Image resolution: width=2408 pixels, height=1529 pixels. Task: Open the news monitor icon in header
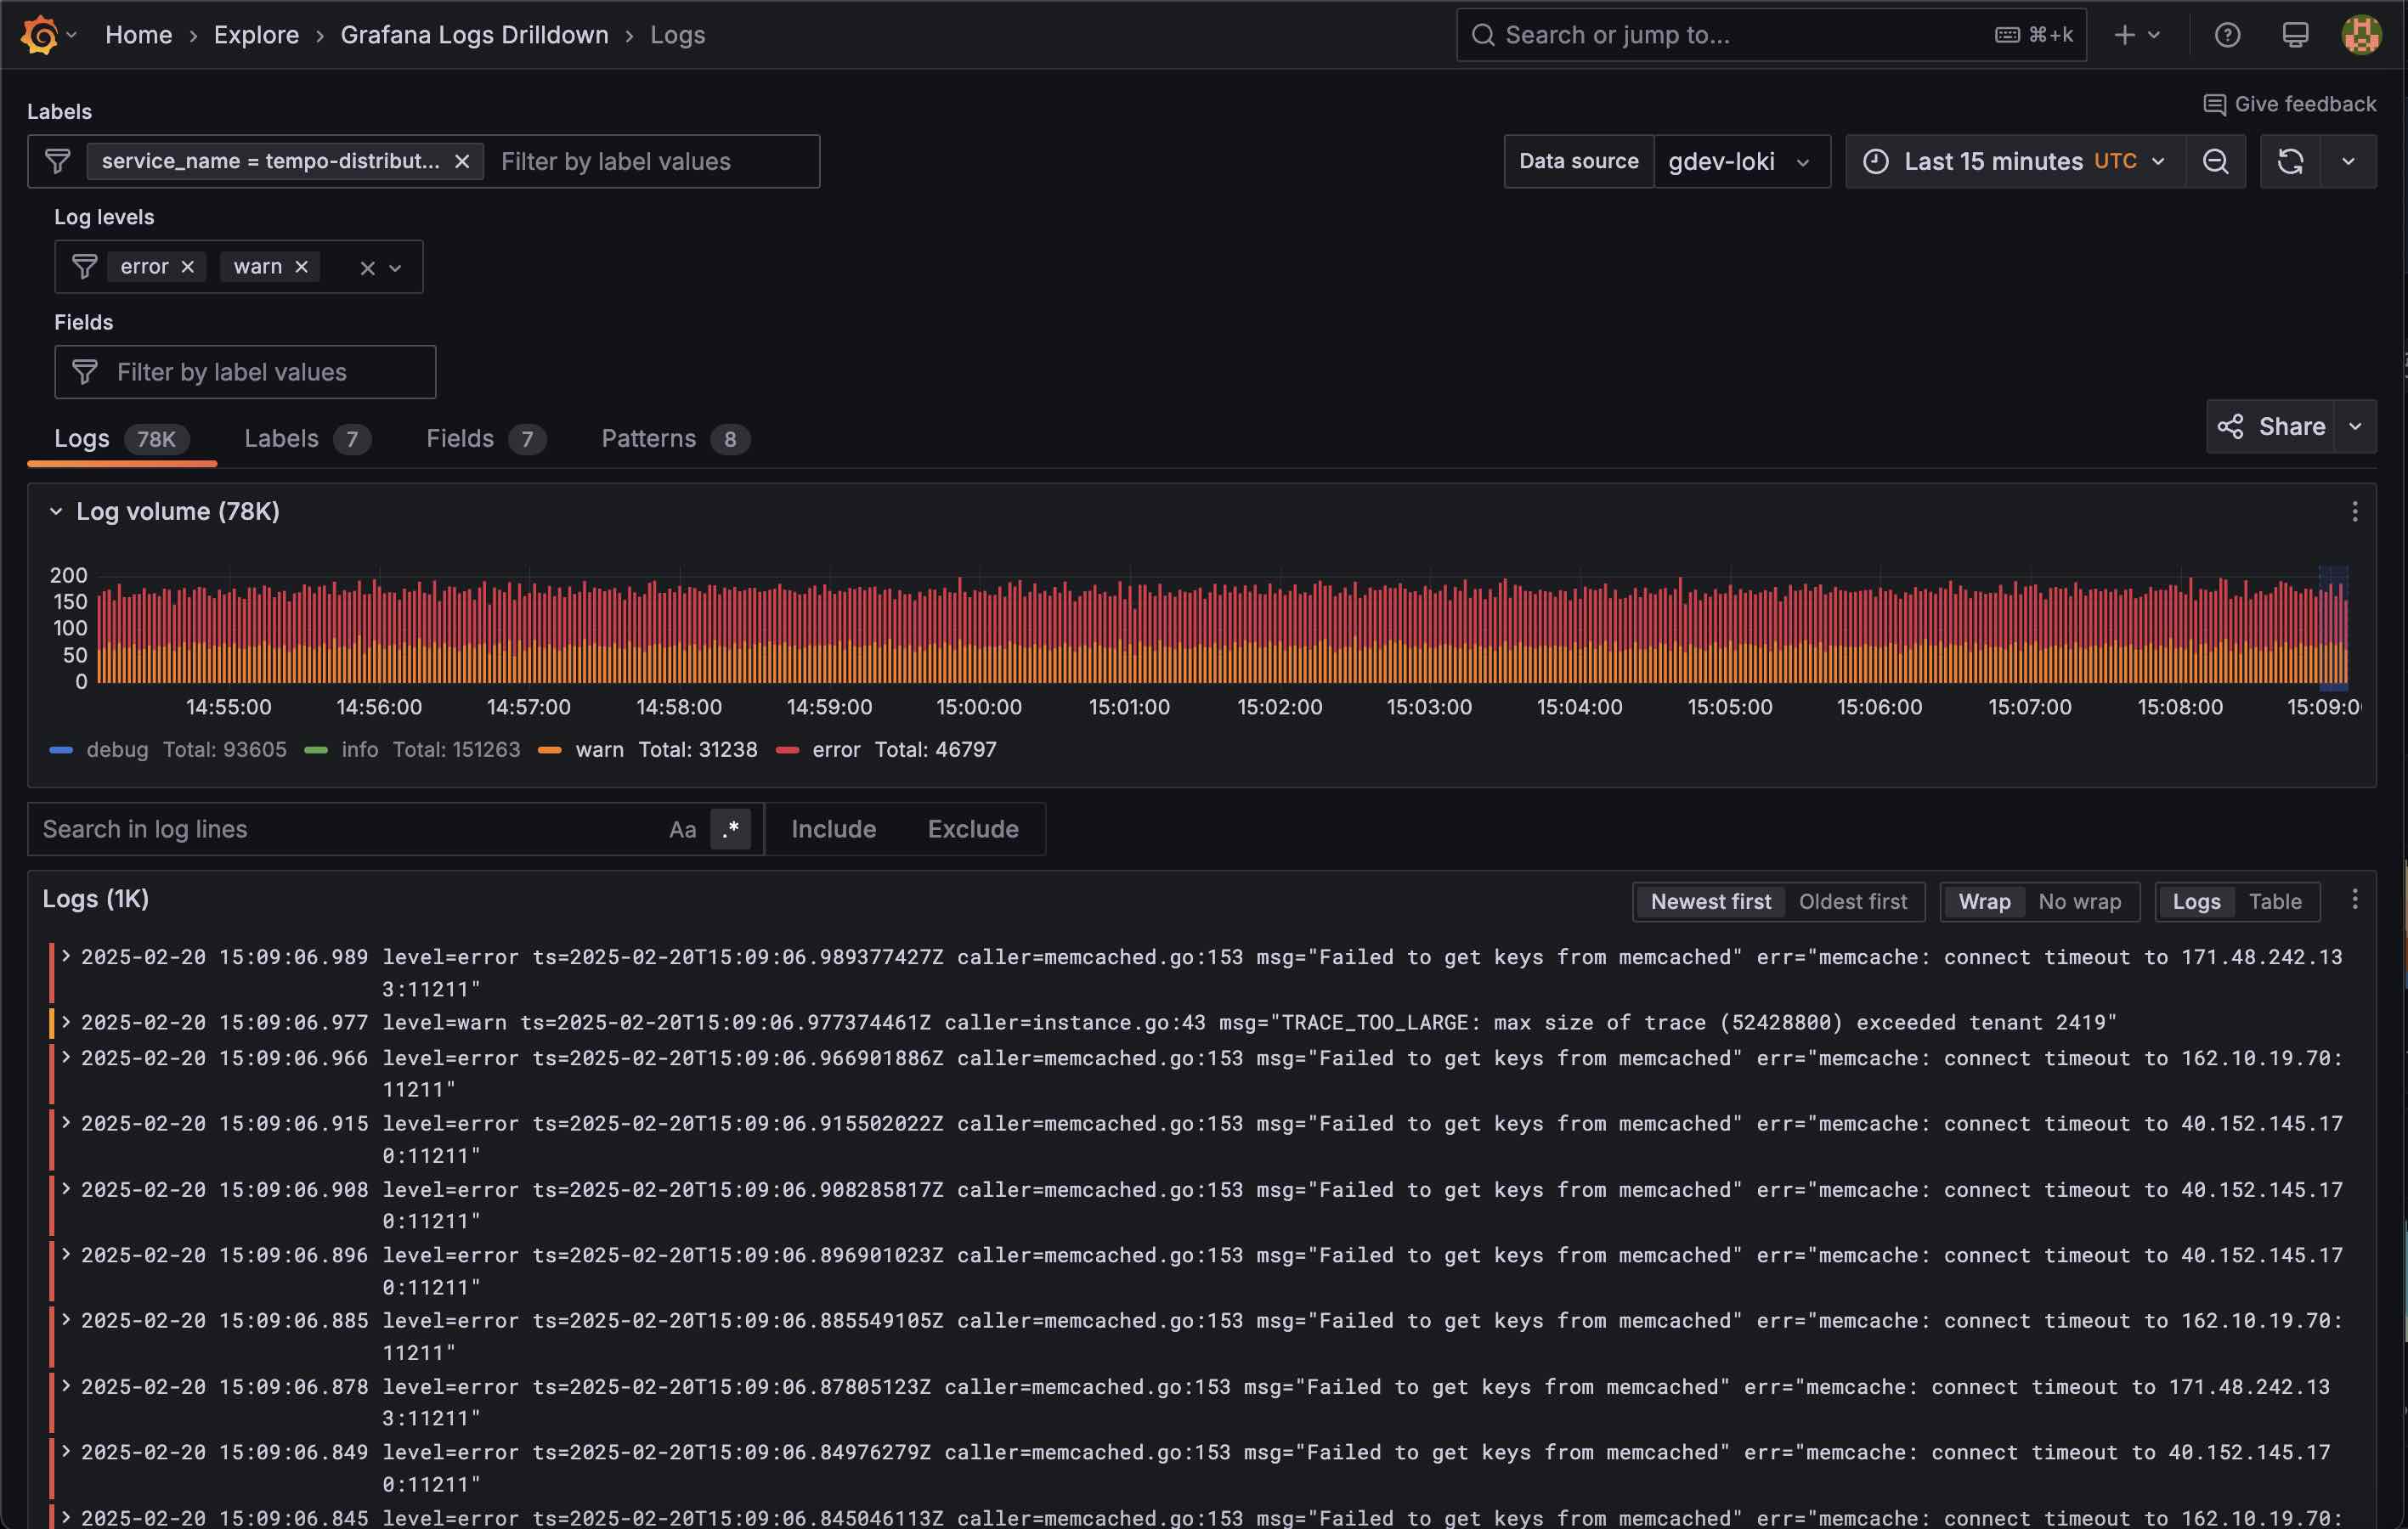click(x=2295, y=35)
